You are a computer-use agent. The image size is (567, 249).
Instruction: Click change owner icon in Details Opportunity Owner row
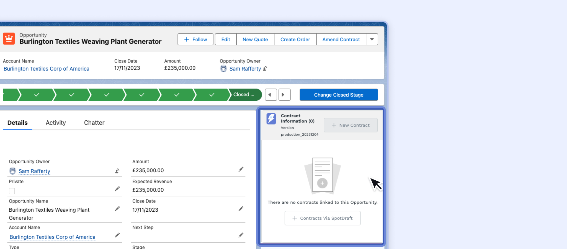tap(117, 171)
